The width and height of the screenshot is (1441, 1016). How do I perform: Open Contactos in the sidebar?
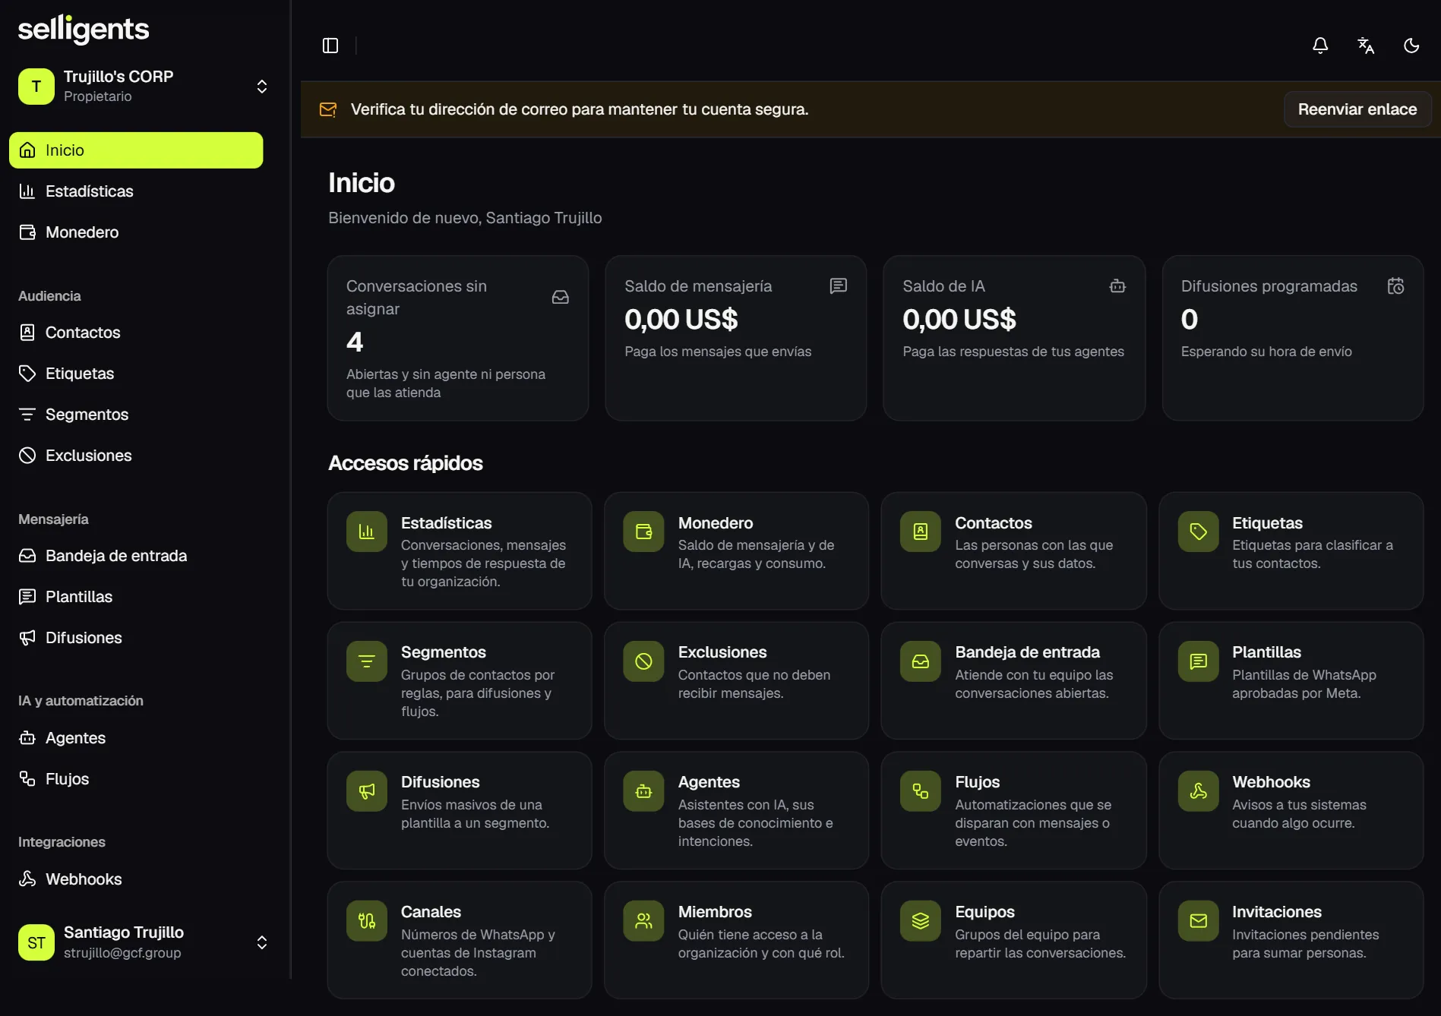click(136, 333)
